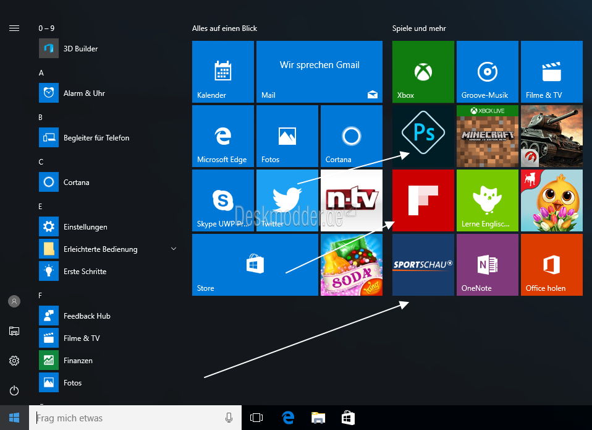Open the Flipboard tile

(x=423, y=200)
